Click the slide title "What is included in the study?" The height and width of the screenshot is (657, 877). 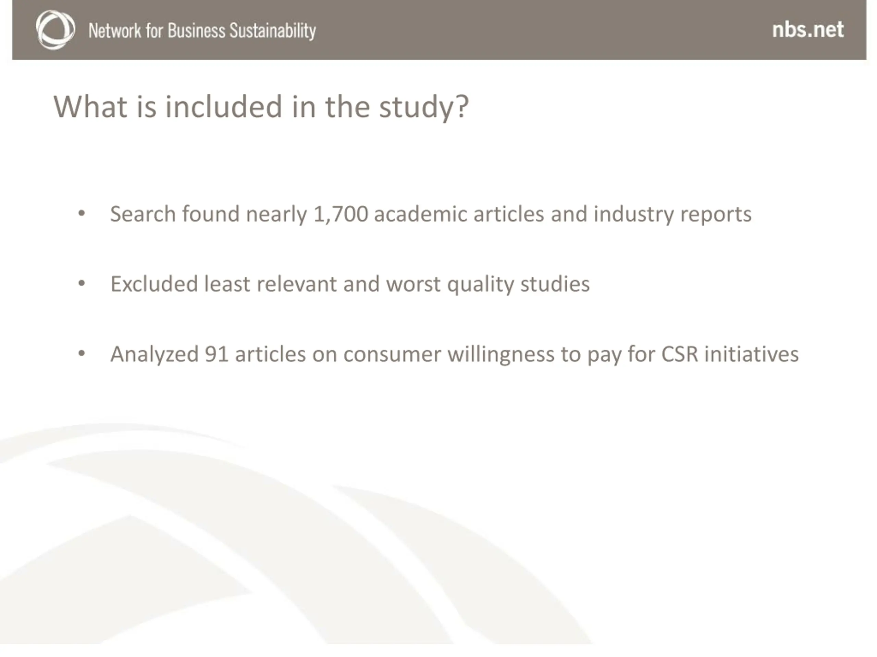[x=261, y=107]
